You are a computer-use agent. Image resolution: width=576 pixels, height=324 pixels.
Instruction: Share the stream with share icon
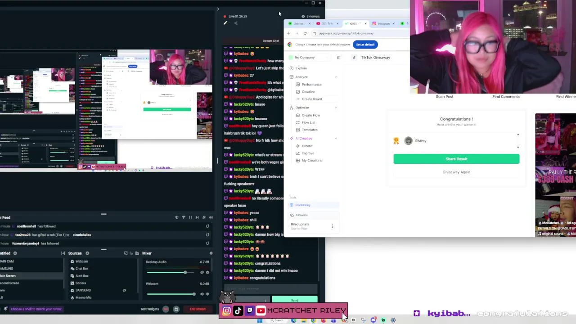click(x=236, y=23)
